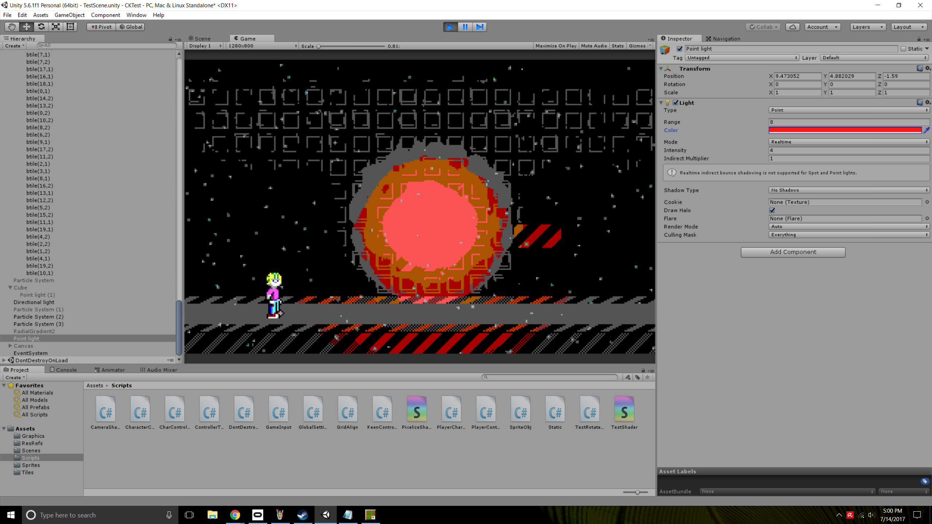932x524 pixels.
Task: Click the search by label icon
Action: click(637, 377)
